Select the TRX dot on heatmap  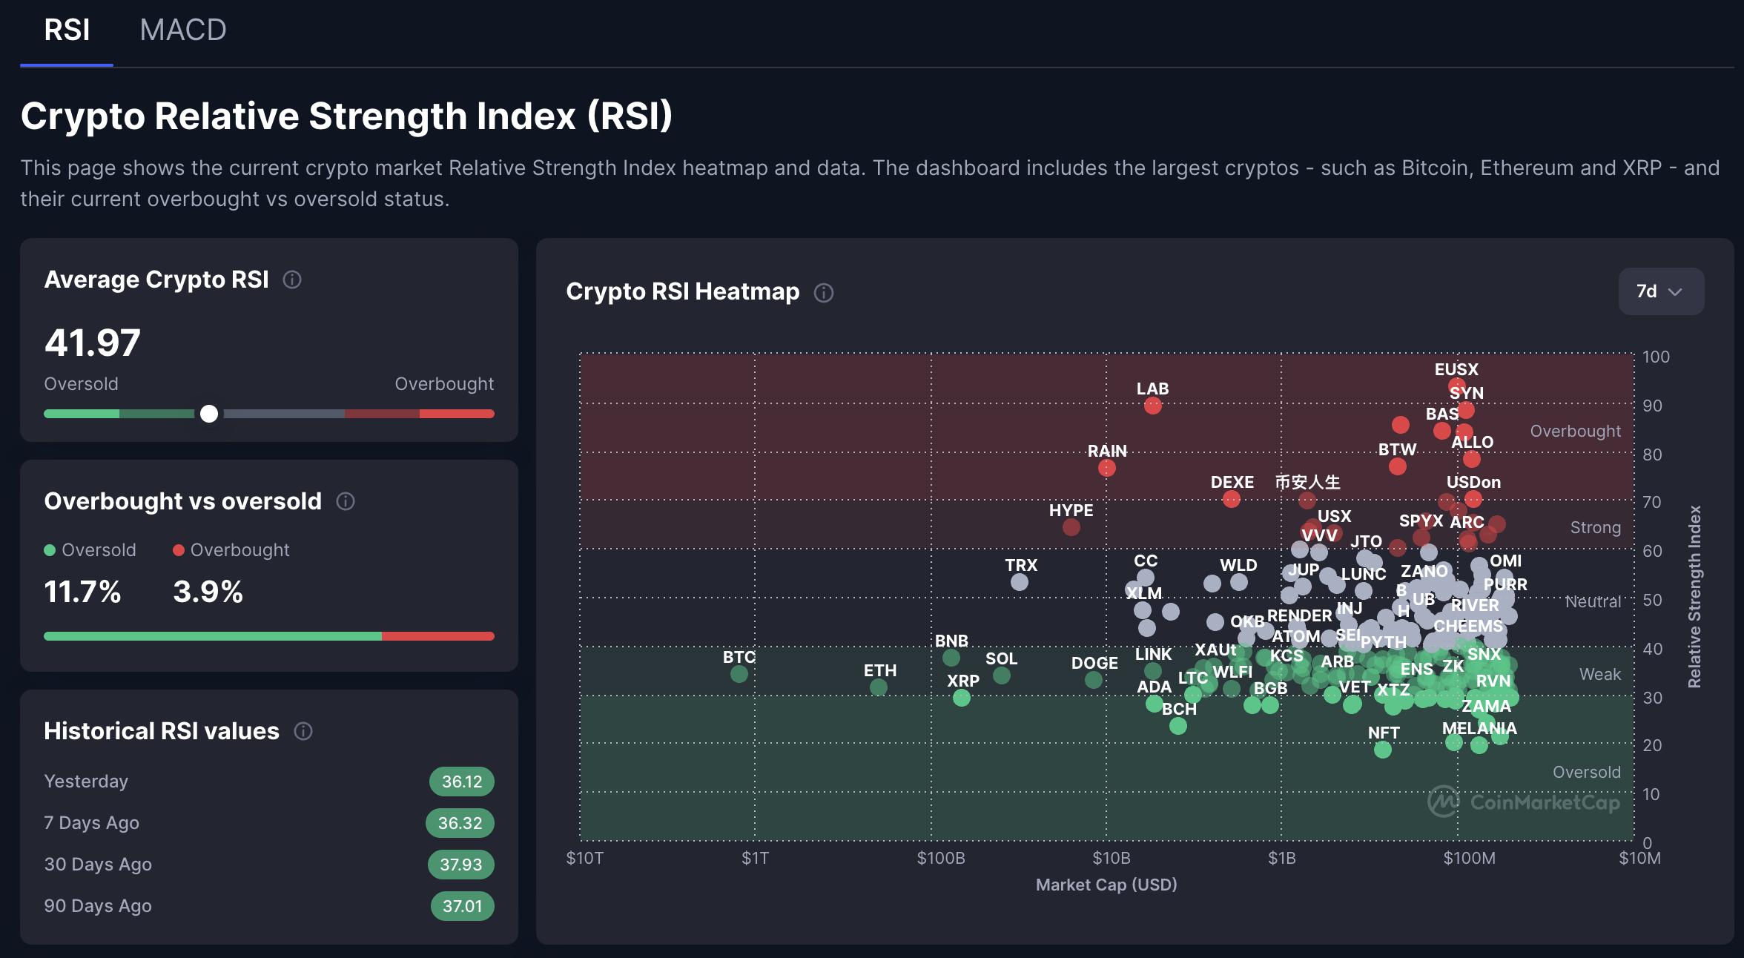click(x=1020, y=582)
